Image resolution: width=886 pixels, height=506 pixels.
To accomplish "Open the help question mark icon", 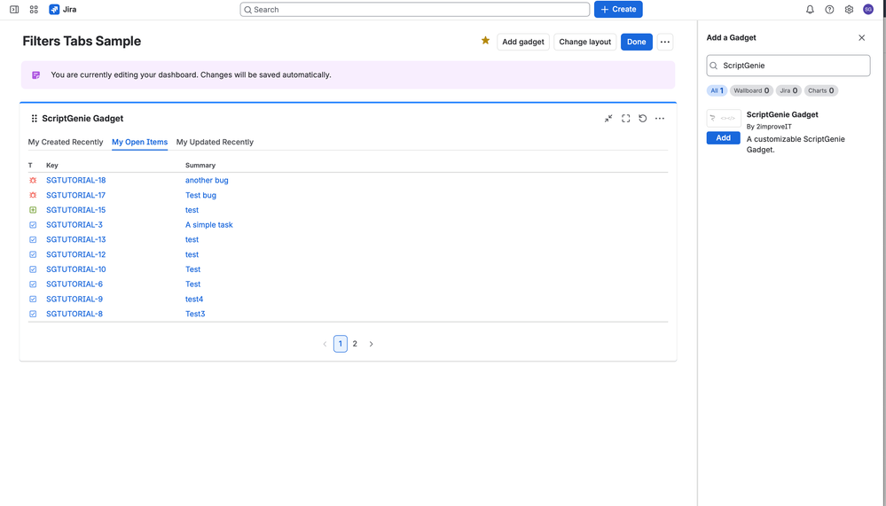I will pos(829,10).
